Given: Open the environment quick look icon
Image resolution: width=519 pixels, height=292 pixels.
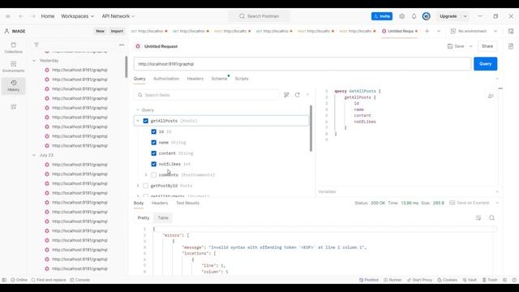Looking at the screenshot, I should [511, 31].
